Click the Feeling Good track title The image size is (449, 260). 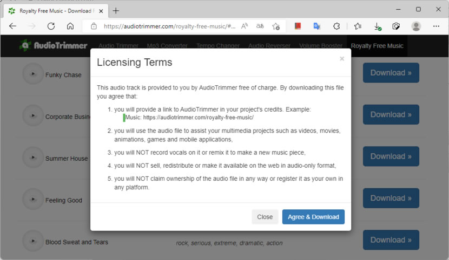tap(64, 200)
